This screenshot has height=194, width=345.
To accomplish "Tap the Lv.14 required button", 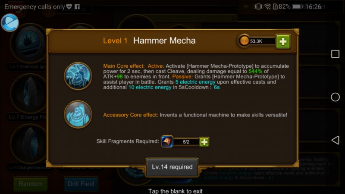I will pyautogui.click(x=172, y=167).
